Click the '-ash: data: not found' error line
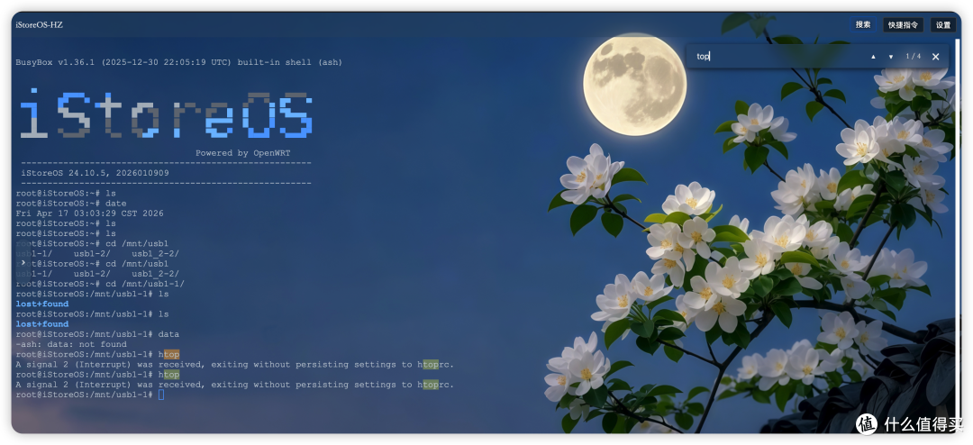Image resolution: width=973 pixels, height=445 pixels. click(71, 344)
